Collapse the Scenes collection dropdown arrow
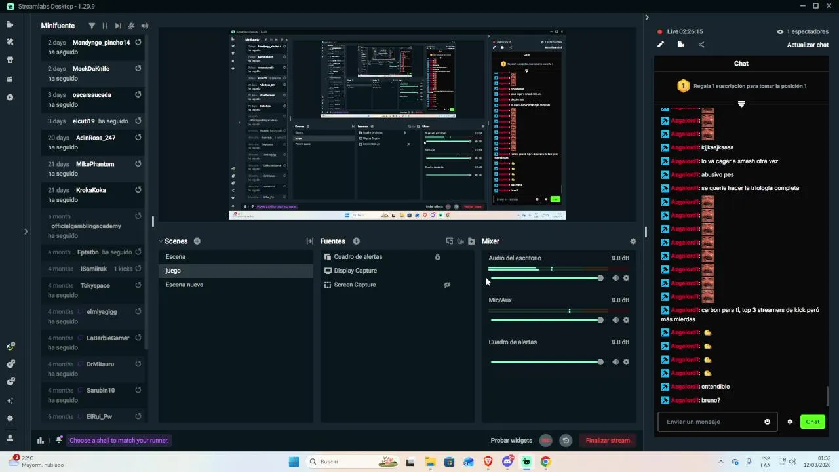This screenshot has height=472, width=839. (x=161, y=241)
